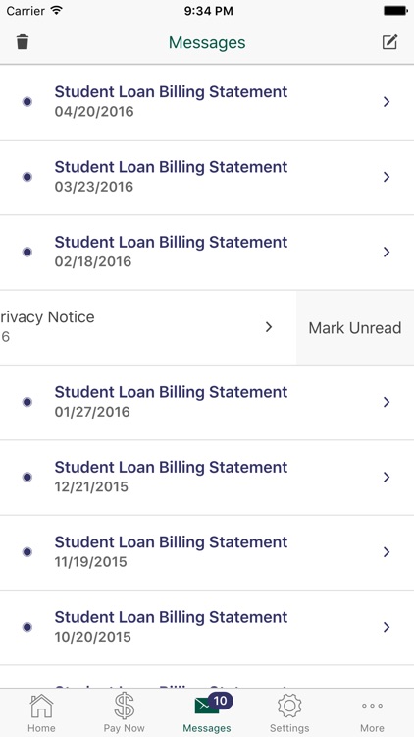414x737 pixels.
Task: Select the Pay Now dollar icon
Action: (124, 706)
